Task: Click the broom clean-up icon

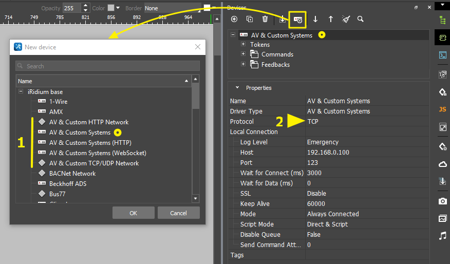Action: [x=346, y=19]
